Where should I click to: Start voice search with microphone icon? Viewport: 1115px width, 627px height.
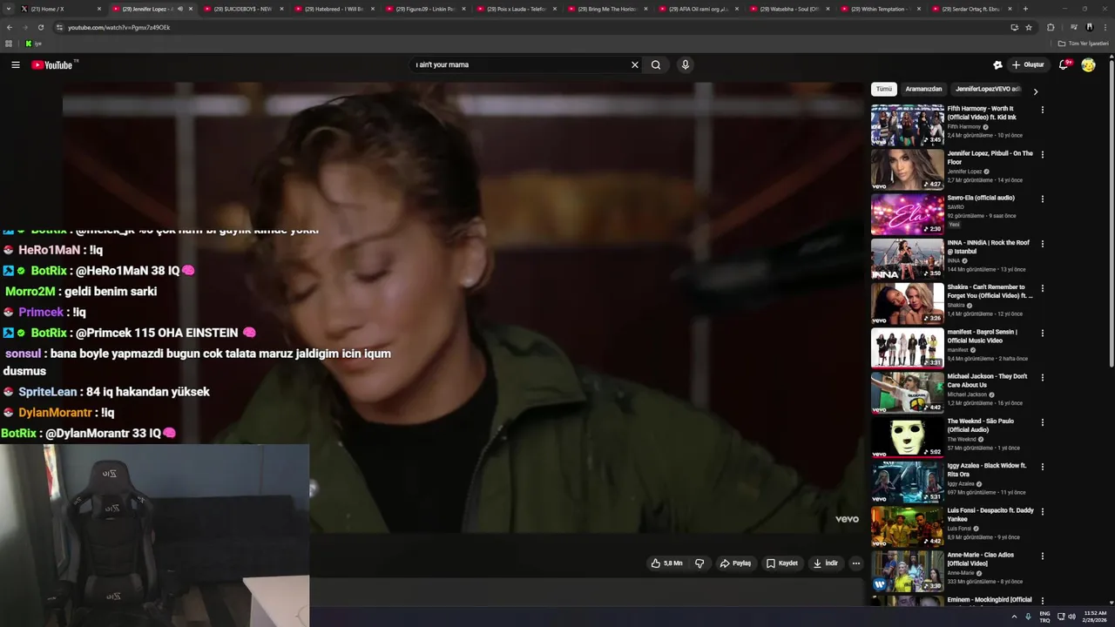[686, 64]
